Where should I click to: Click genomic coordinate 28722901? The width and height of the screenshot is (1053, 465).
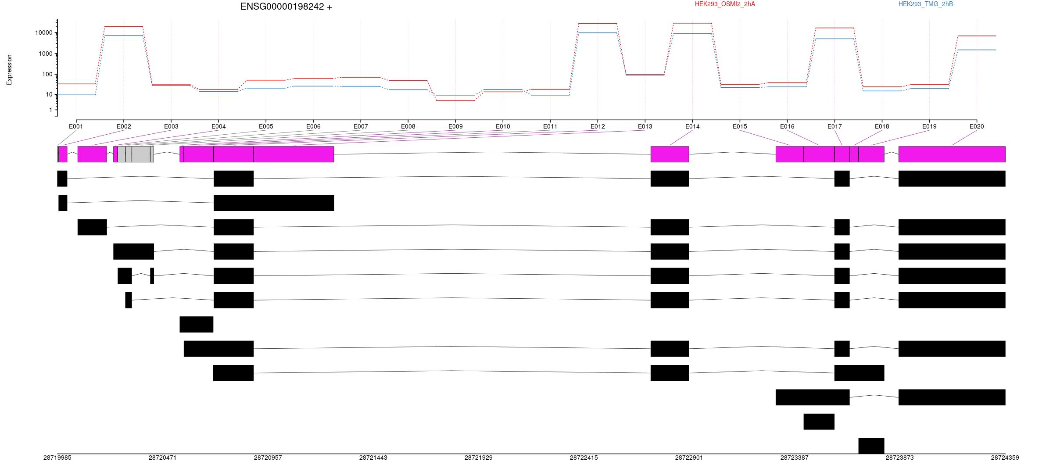(689, 458)
